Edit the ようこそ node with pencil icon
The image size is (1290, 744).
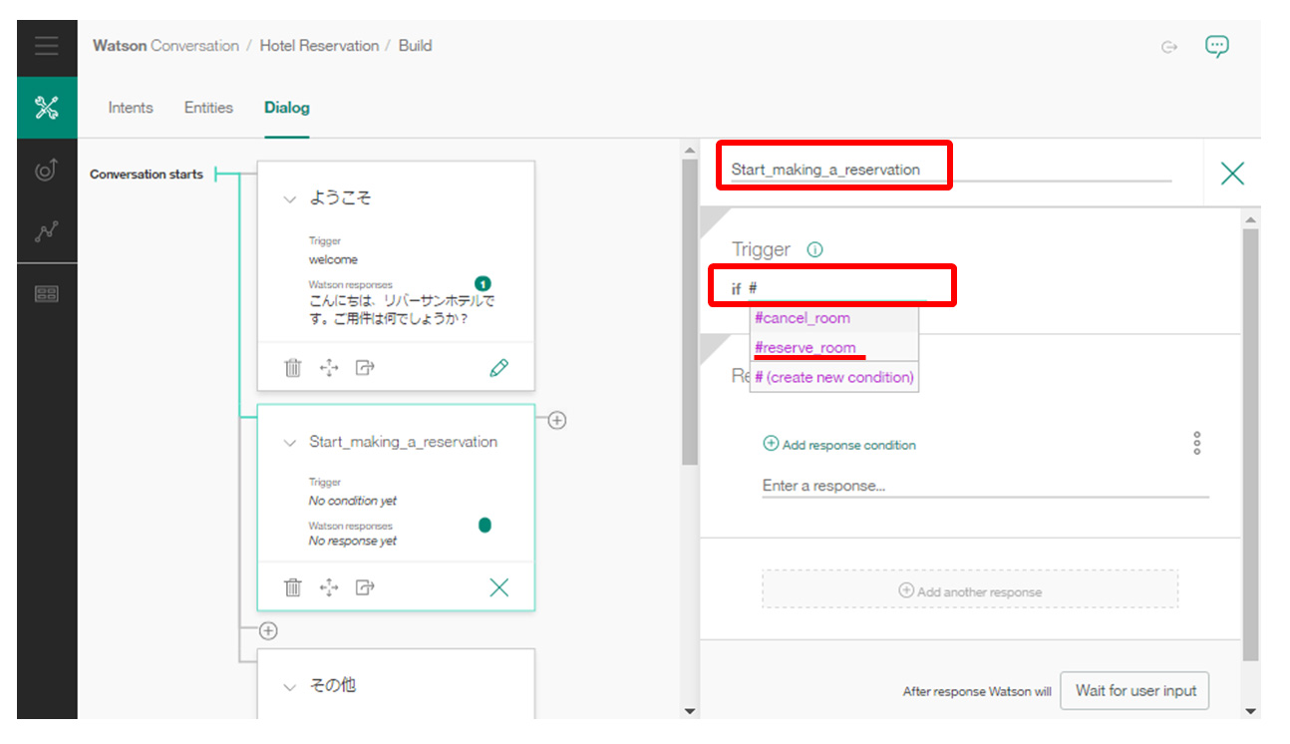tap(498, 368)
